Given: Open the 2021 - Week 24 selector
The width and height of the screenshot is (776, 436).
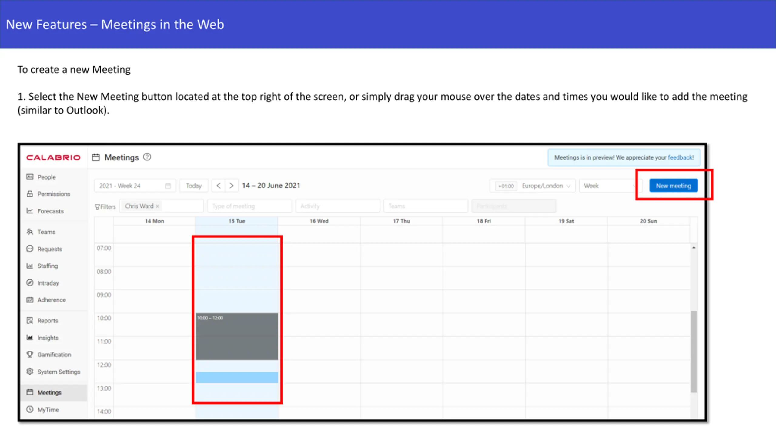Looking at the screenshot, I should pyautogui.click(x=135, y=186).
